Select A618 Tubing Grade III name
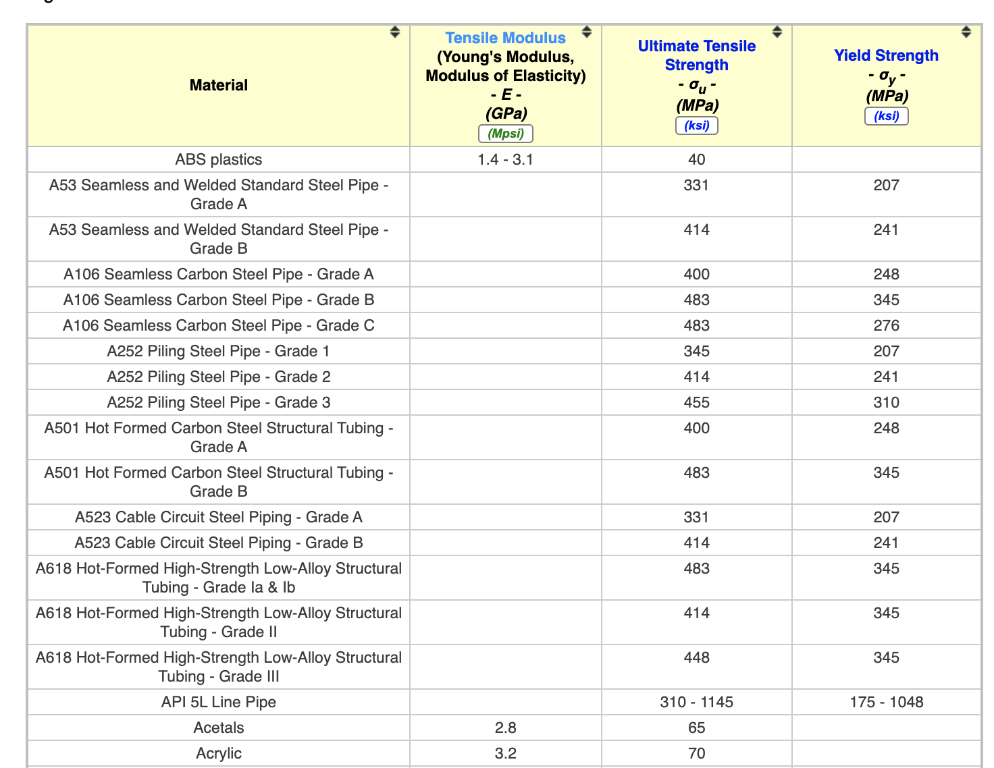The image size is (994, 768). [219, 667]
